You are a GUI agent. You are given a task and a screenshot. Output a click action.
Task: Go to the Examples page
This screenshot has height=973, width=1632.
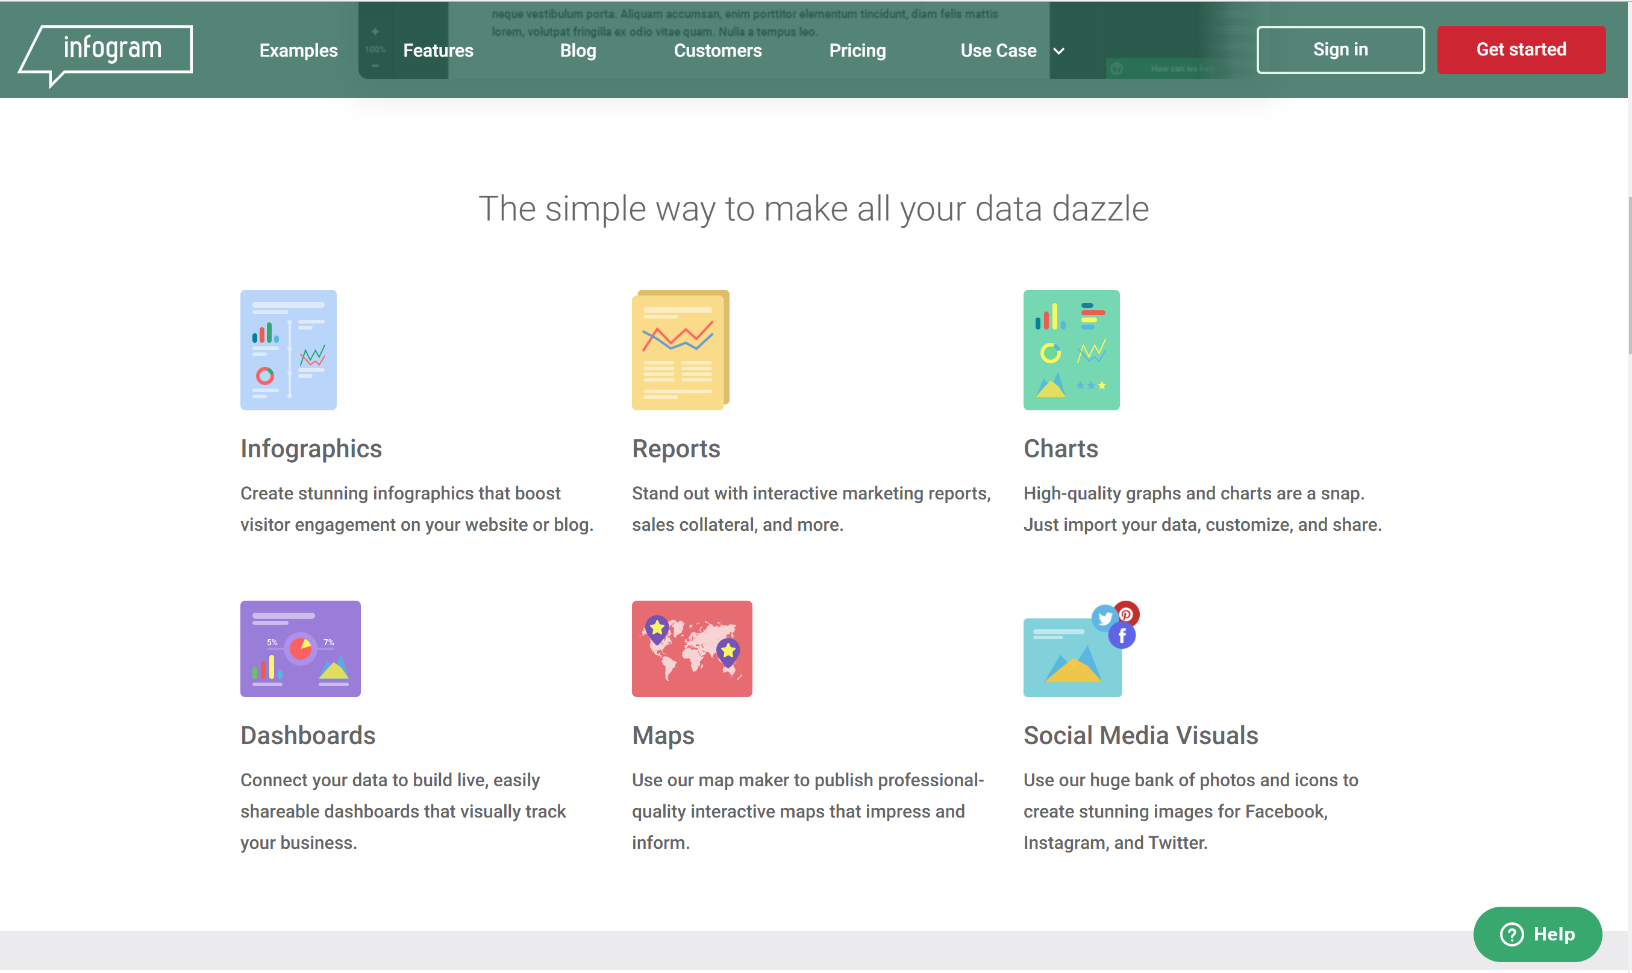[x=298, y=51]
